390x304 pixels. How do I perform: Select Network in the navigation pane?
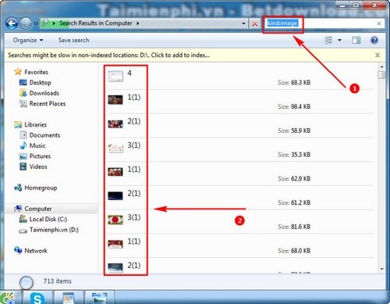point(36,251)
